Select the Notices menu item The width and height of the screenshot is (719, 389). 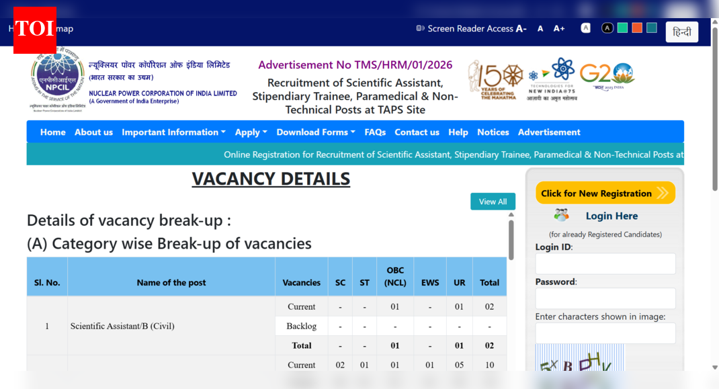click(493, 132)
